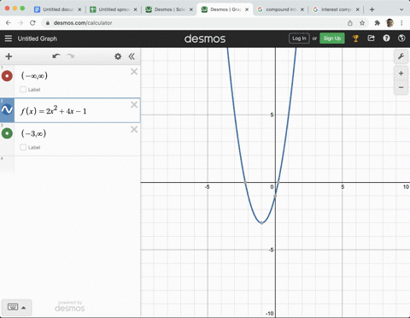This screenshot has height=318, width=410.
Task: Close the active Desmos Graphing tab
Action: tap(247, 9)
